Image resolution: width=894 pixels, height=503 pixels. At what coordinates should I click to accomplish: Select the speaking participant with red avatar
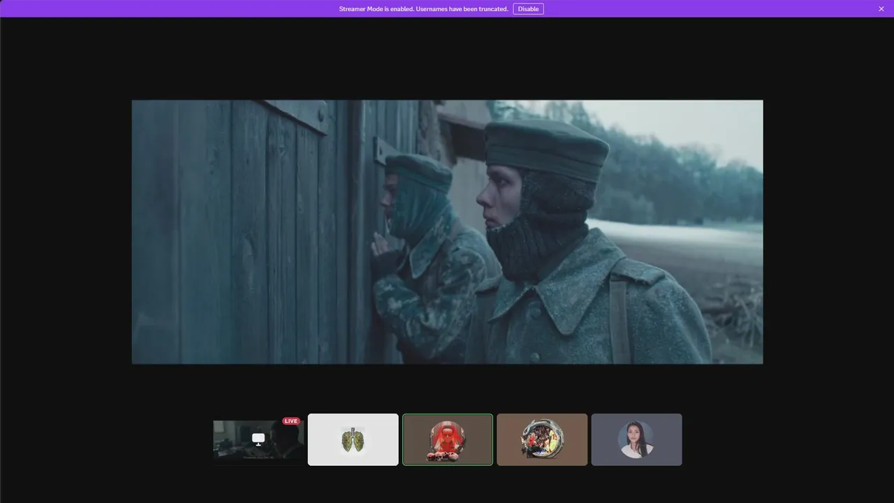click(448, 439)
